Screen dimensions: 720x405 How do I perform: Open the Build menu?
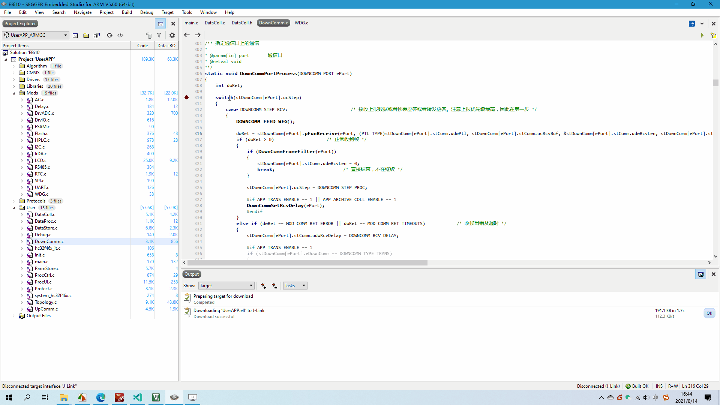coord(127,12)
